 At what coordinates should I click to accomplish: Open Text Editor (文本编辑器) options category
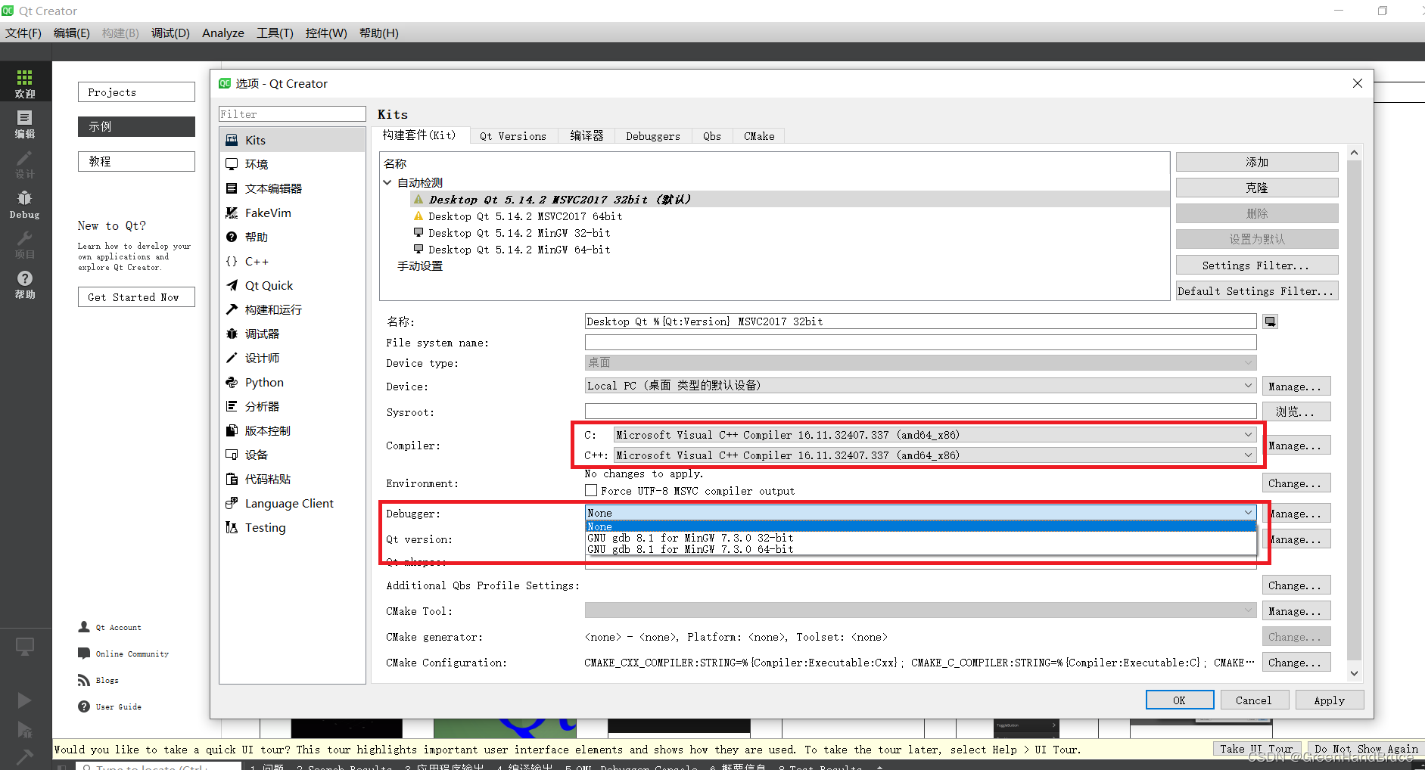tap(292, 188)
